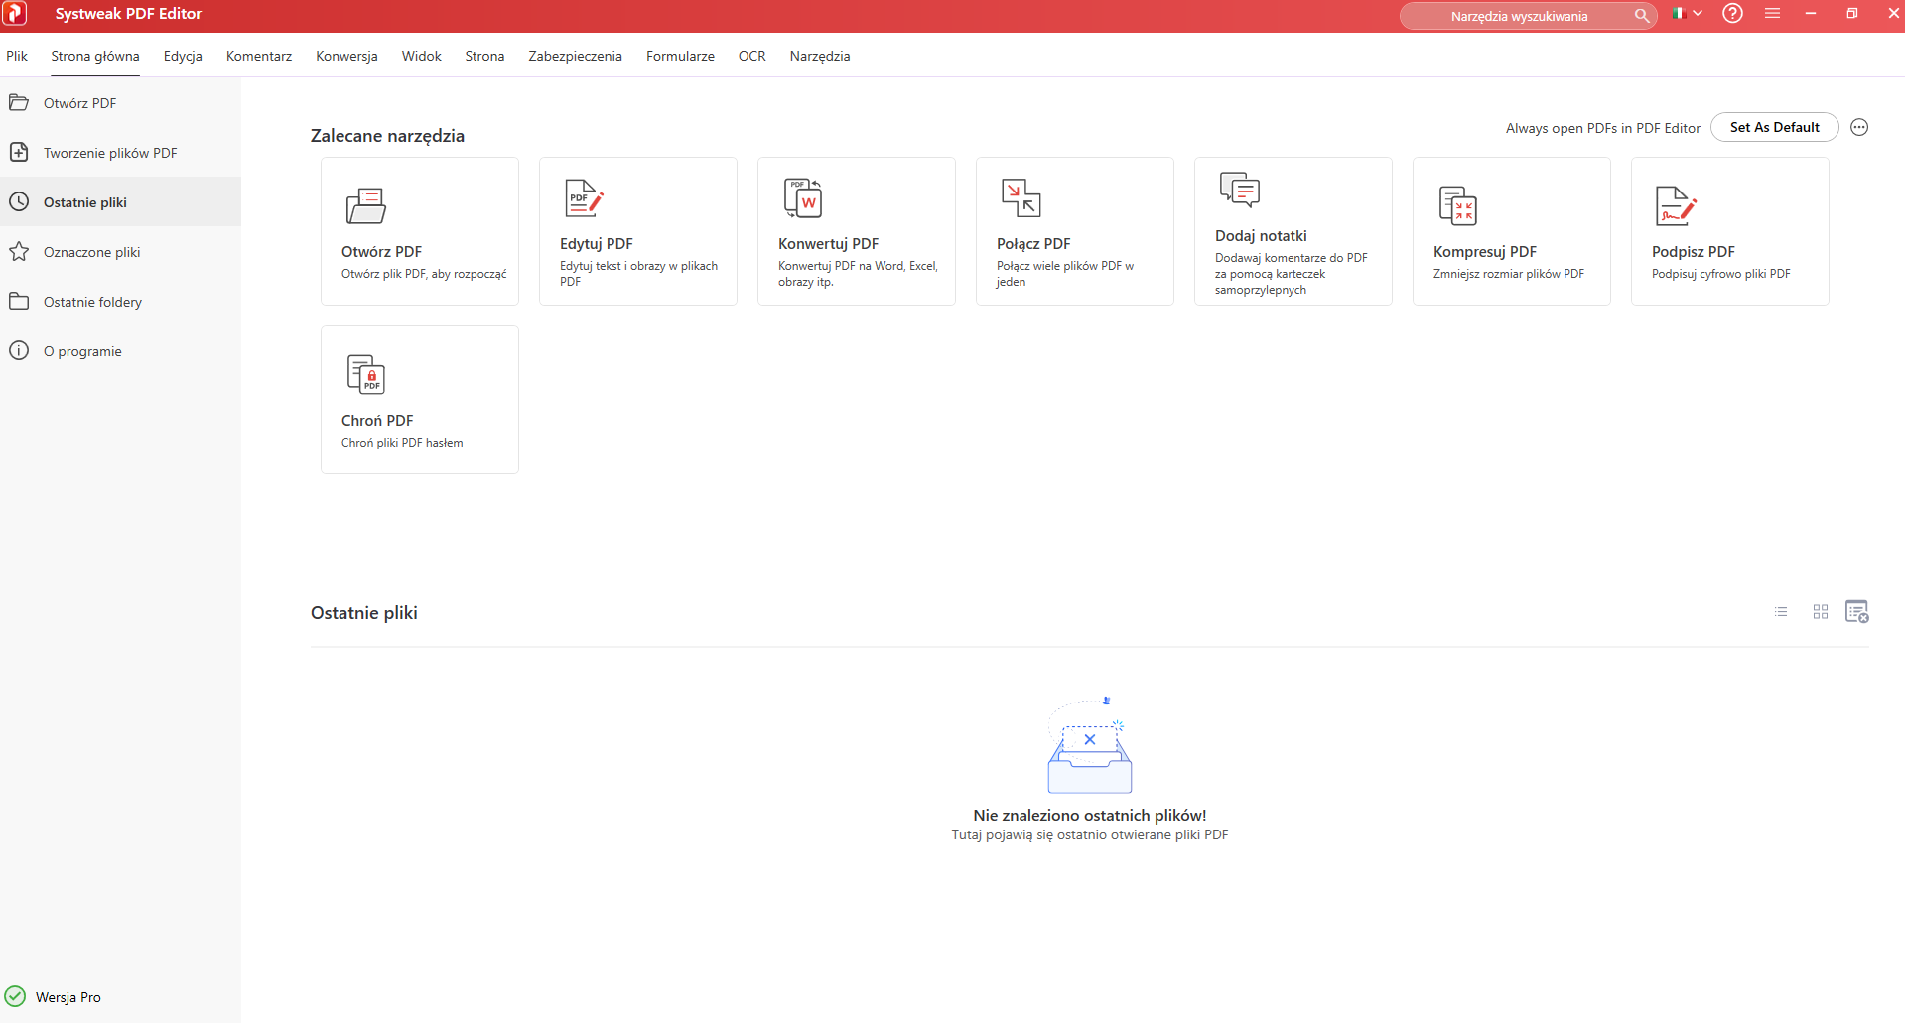
Task: Click the Podpisz PDF card title
Action: pyautogui.click(x=1694, y=252)
